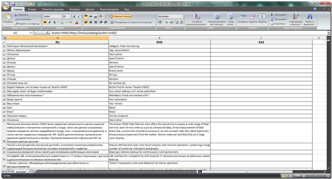Viewport: 332px width, 179px height.
Task: Apply red font color A
Action: click(x=77, y=22)
